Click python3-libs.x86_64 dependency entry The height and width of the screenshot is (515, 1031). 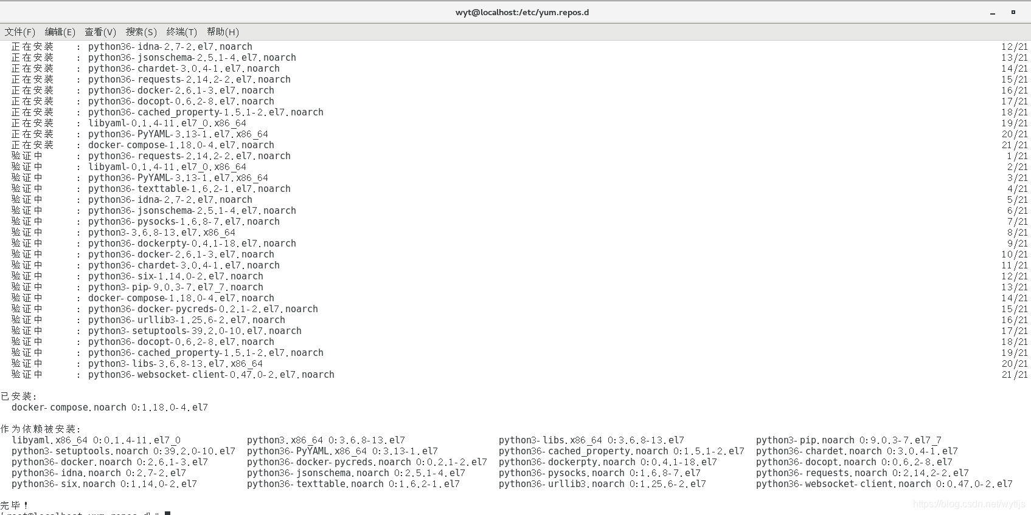click(x=591, y=440)
